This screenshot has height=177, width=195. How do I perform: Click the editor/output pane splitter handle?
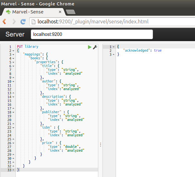click(101, 145)
